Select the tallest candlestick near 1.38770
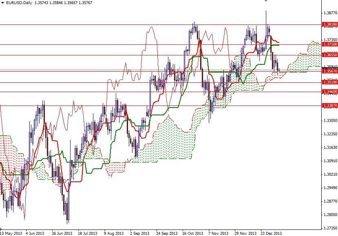Image resolution: width=338 pixels, height=236 pixels. (266, 18)
